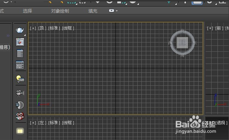
Task: Click the ViewCube top face 上
Action: pos(182,43)
